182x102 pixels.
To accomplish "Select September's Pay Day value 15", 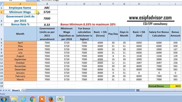I will pos(113,59).
